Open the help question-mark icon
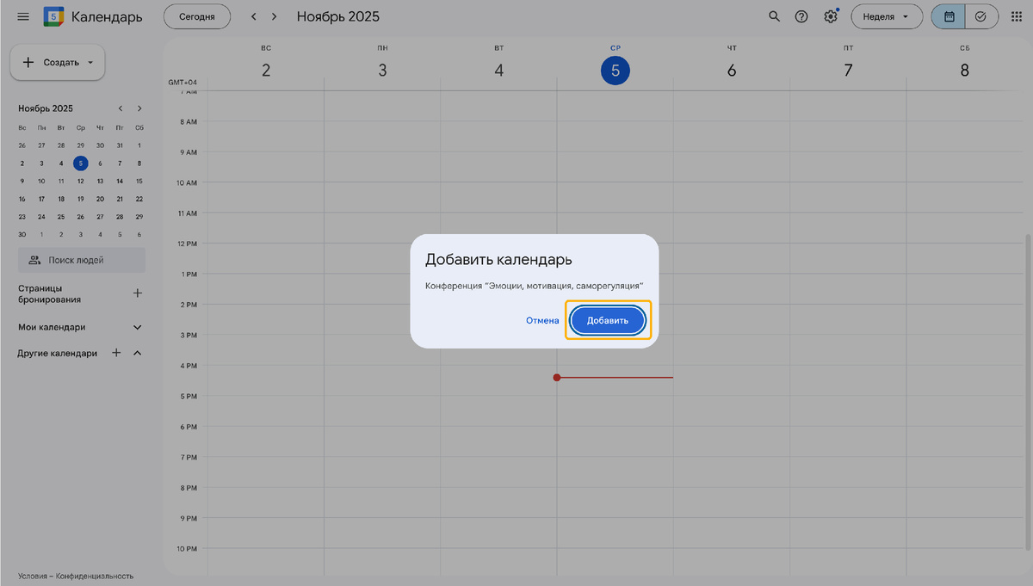This screenshot has height=586, width=1033. (x=801, y=16)
